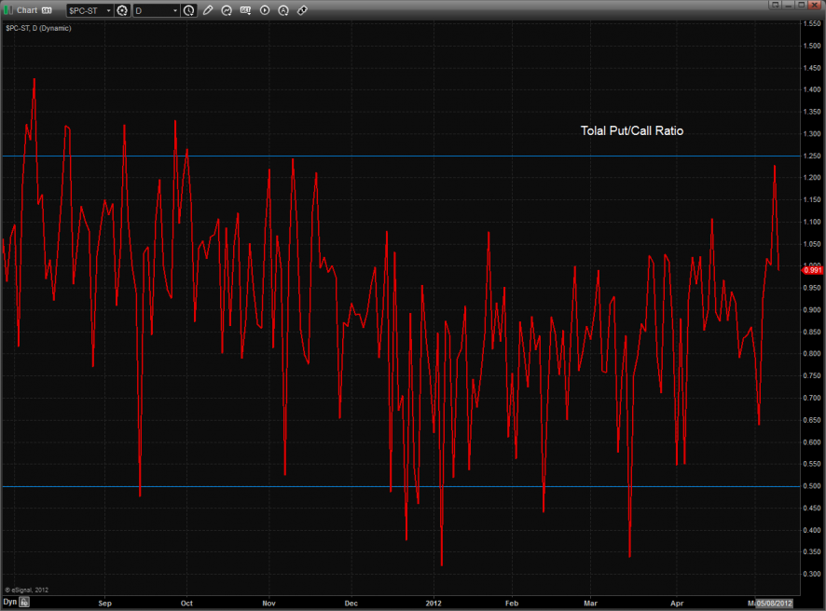The width and height of the screenshot is (826, 611).
Task: Select the gray 1.250 horizontal line
Action: (x=466, y=156)
